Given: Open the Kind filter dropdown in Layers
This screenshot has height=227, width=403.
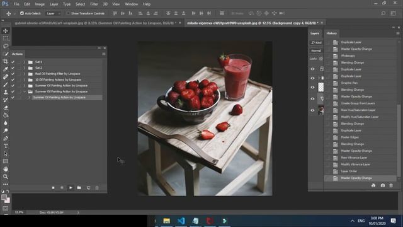Looking at the screenshot, I should [x=316, y=42].
